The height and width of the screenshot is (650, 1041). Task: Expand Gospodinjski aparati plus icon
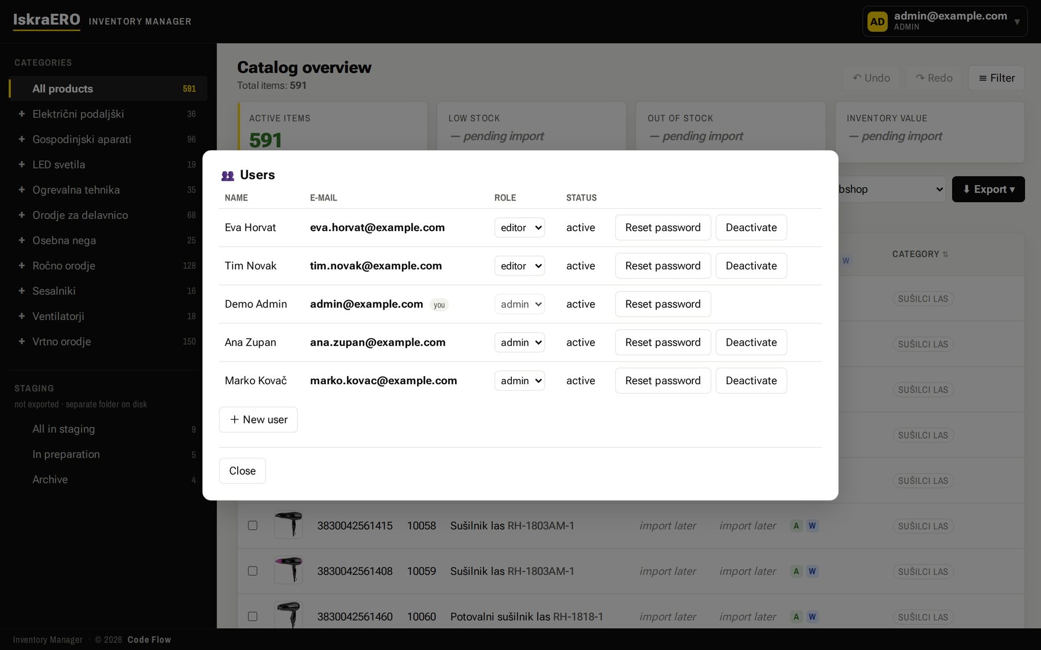(x=21, y=139)
